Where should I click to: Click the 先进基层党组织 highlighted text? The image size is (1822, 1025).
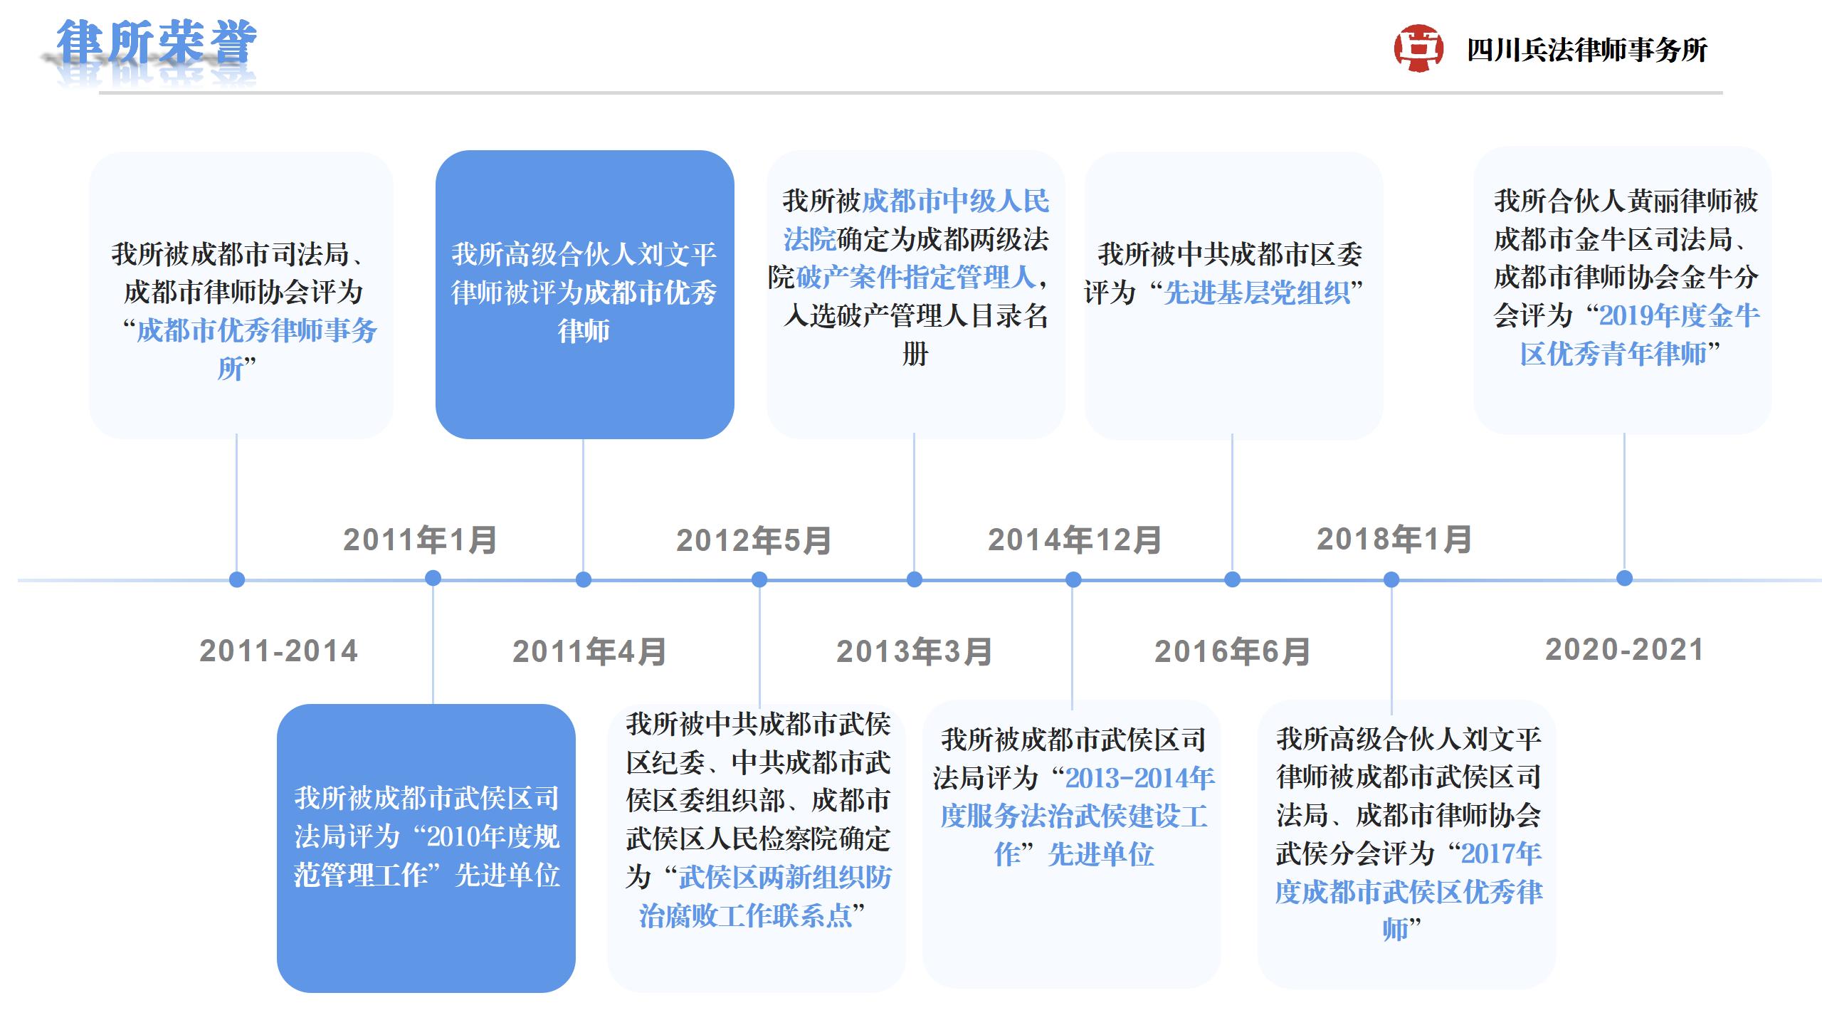[x=1256, y=293]
